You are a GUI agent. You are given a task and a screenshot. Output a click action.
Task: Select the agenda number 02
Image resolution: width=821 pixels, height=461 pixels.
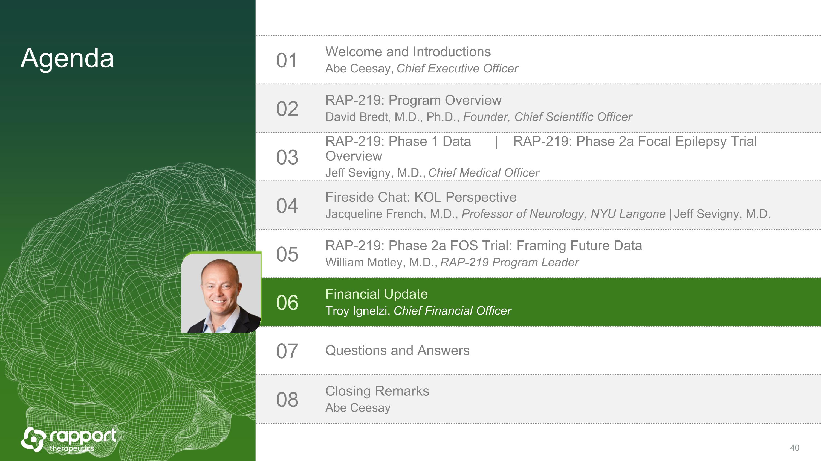click(x=287, y=109)
